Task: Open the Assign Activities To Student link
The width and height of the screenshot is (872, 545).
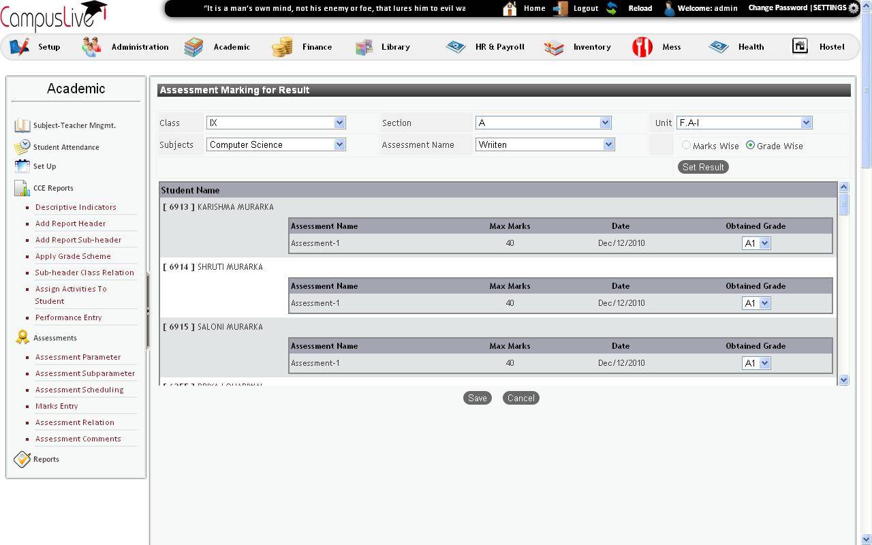Action: tap(71, 295)
